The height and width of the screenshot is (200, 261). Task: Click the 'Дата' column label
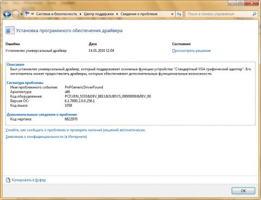[x=92, y=44]
